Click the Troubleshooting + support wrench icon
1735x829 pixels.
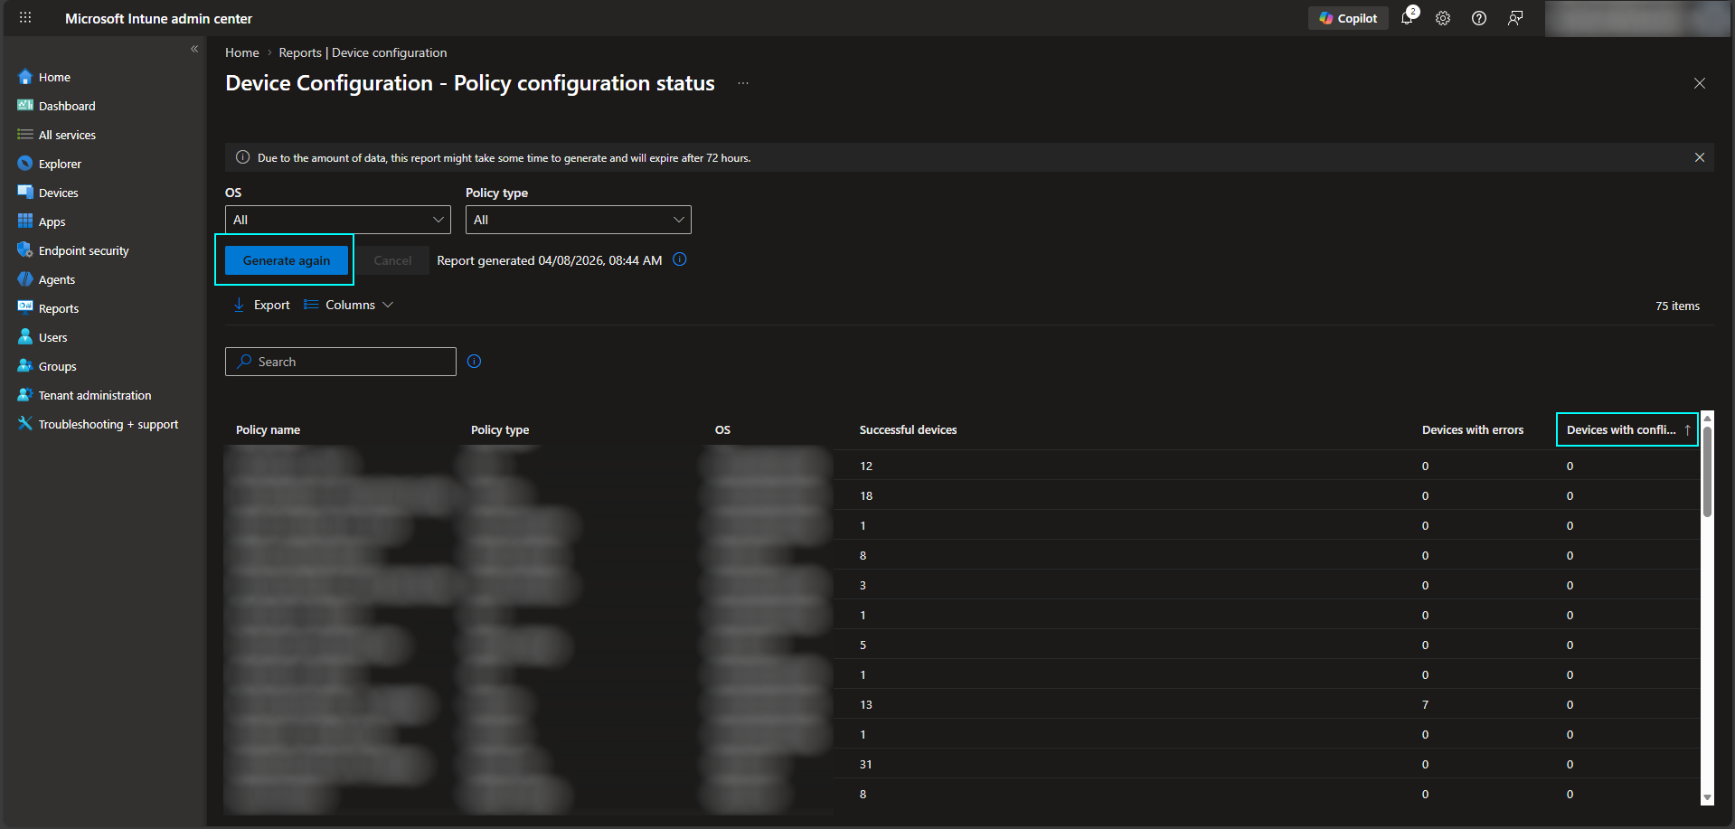(x=25, y=424)
